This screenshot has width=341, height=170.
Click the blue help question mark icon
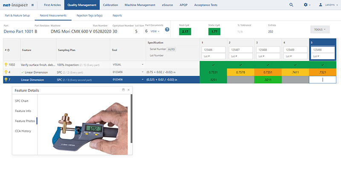(167, 29)
